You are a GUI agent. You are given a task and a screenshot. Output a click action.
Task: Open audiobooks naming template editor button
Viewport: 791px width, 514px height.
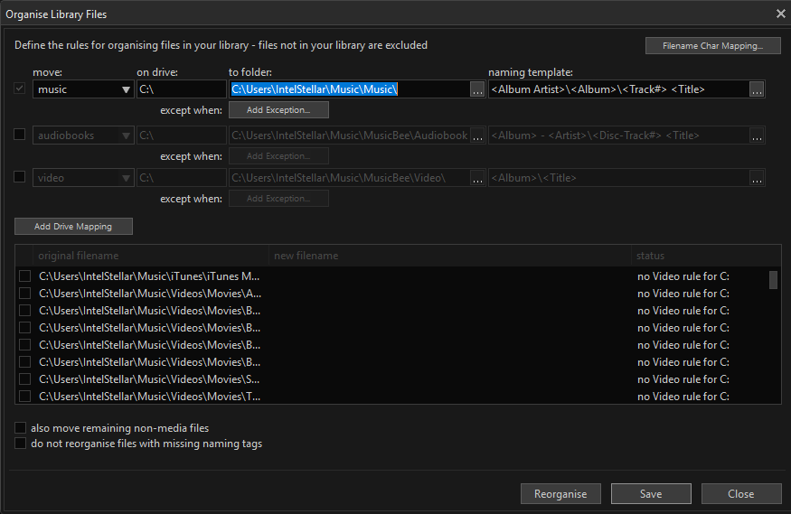point(757,136)
